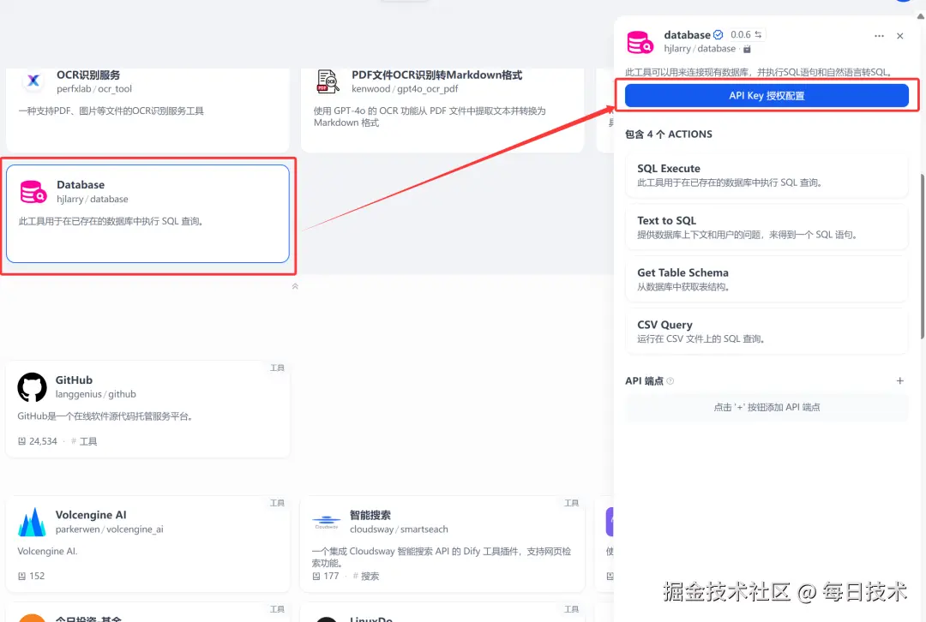The image size is (926, 622).
Task: Click the help icon next to API 端点
Action: pyautogui.click(x=670, y=381)
